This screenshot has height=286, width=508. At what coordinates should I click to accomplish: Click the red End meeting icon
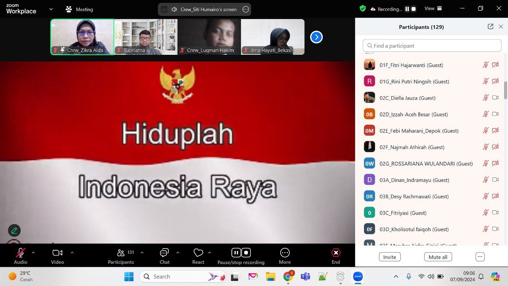336,253
